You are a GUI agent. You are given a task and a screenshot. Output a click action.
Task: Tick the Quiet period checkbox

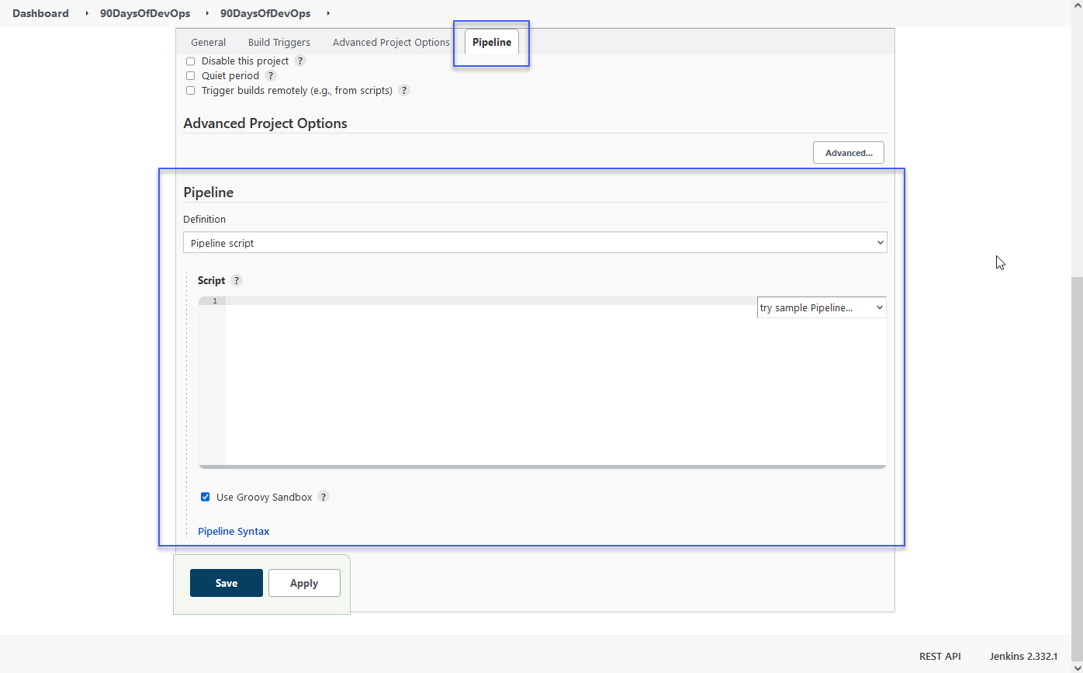tap(191, 76)
